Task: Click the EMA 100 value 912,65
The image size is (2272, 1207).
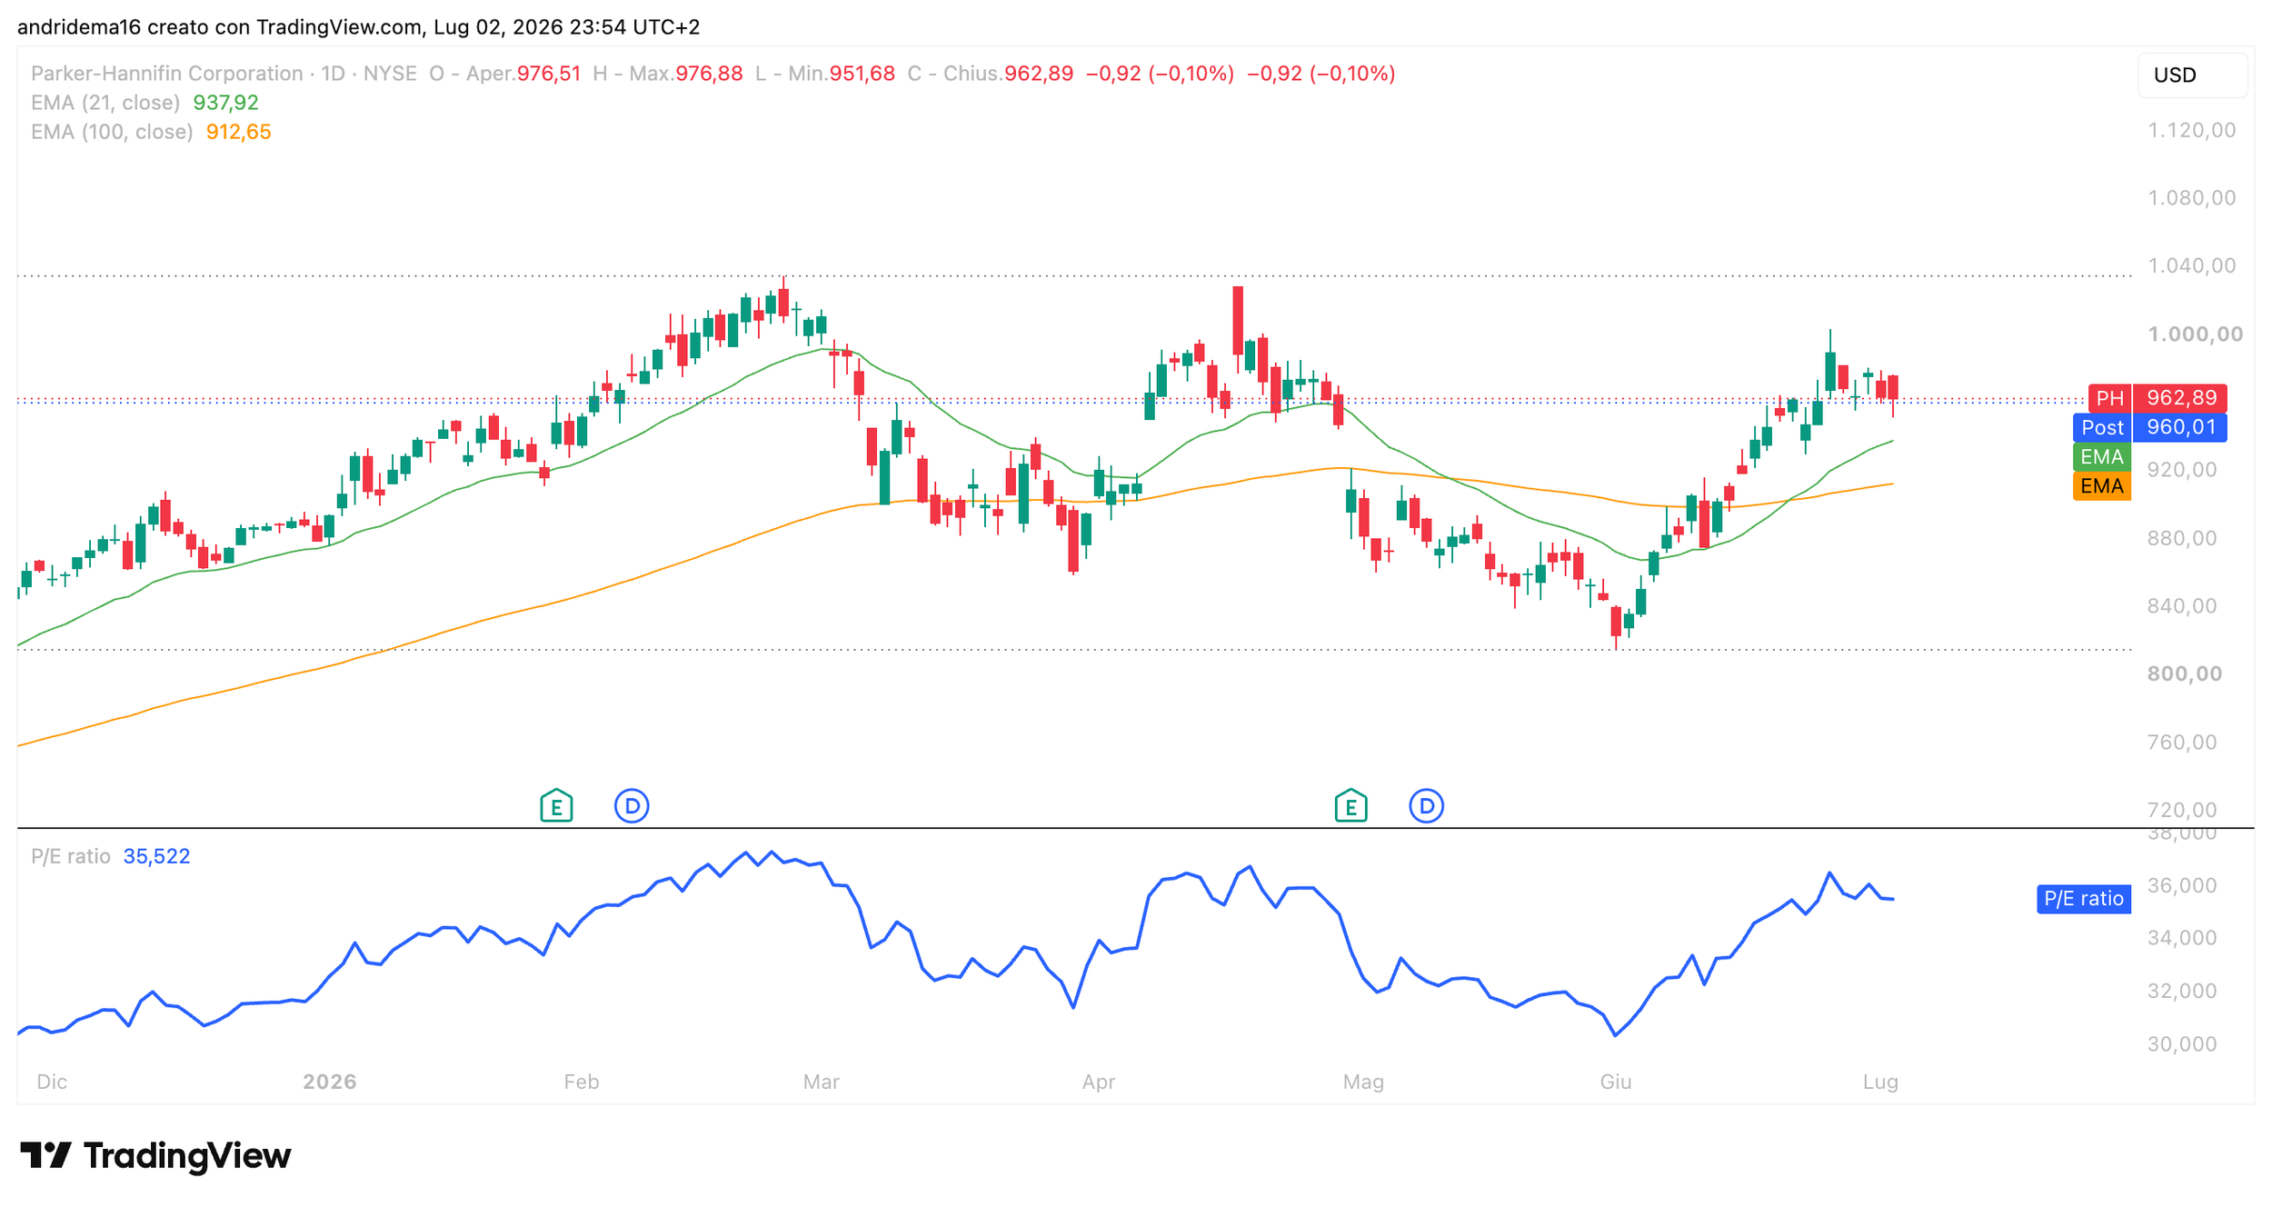Action: [238, 132]
